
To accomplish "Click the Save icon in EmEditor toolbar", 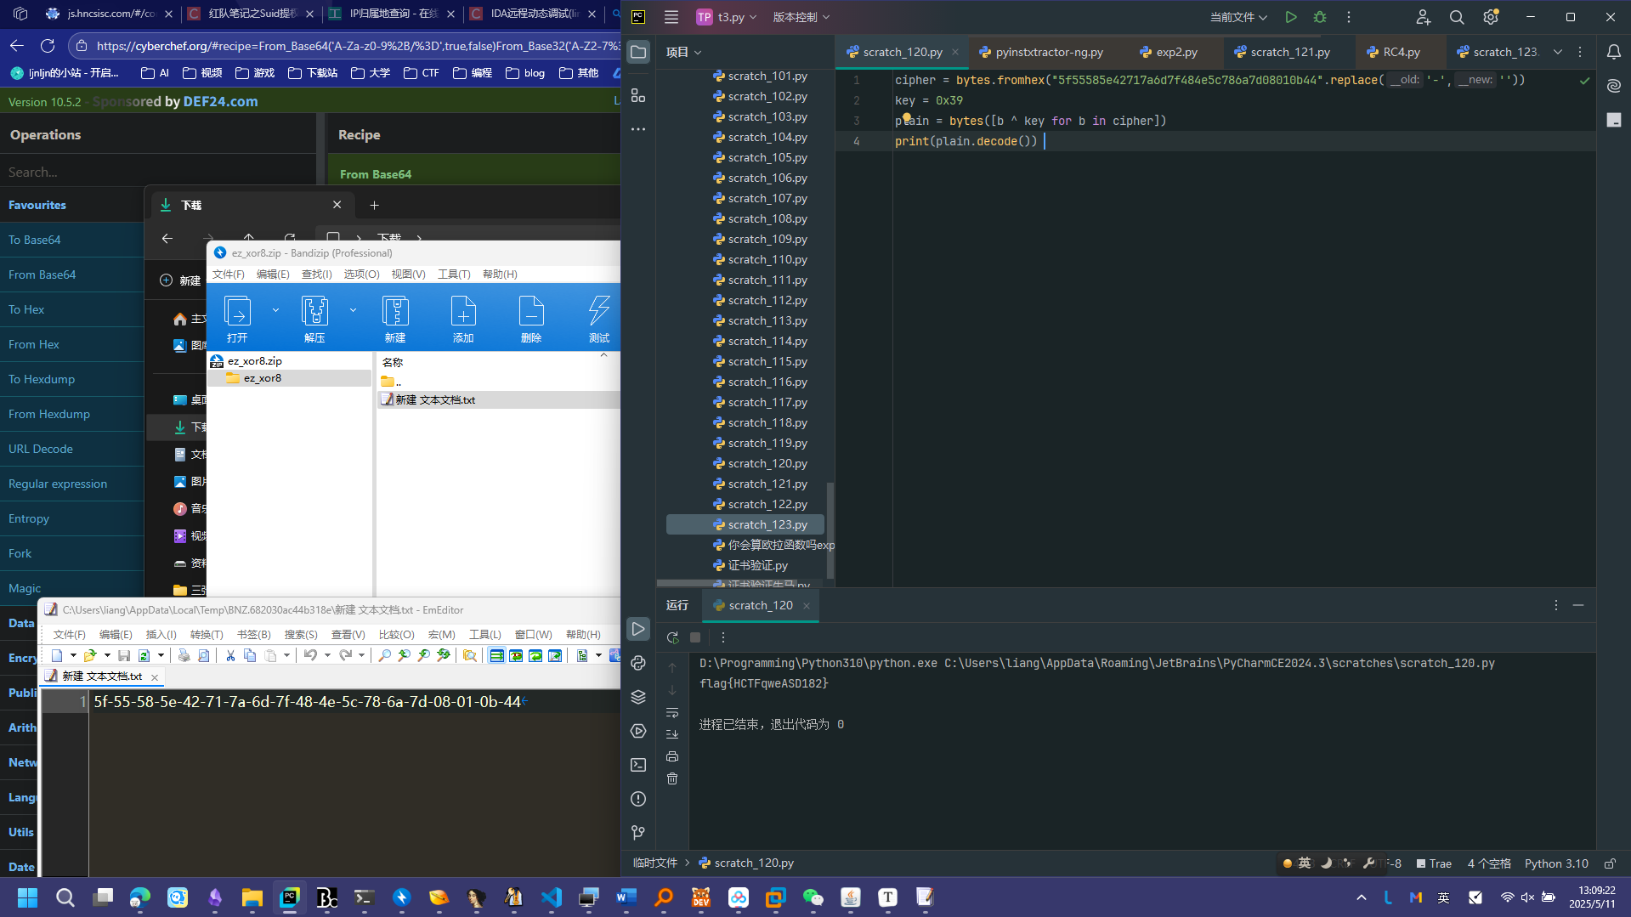I will point(124,655).
